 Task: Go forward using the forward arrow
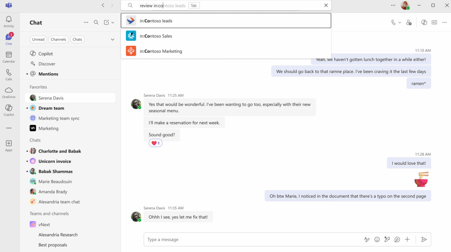coord(112,5)
